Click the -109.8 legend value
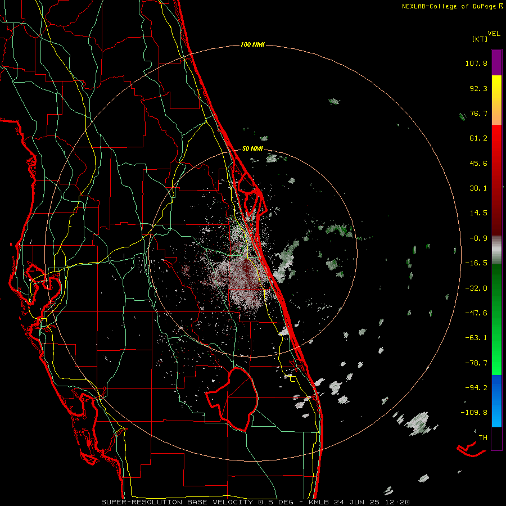Image resolution: width=506 pixels, height=506 pixels. (x=474, y=413)
